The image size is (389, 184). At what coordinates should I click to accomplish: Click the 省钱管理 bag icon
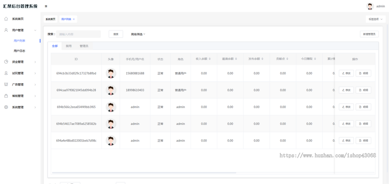point(6,96)
